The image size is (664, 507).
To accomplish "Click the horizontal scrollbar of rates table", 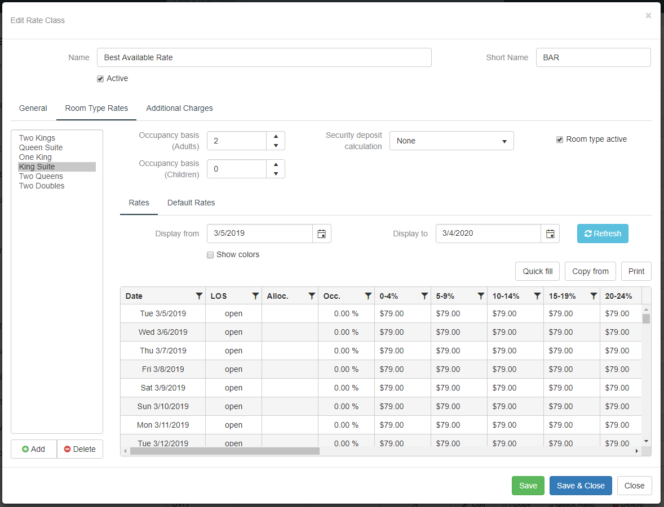I will click(x=225, y=451).
